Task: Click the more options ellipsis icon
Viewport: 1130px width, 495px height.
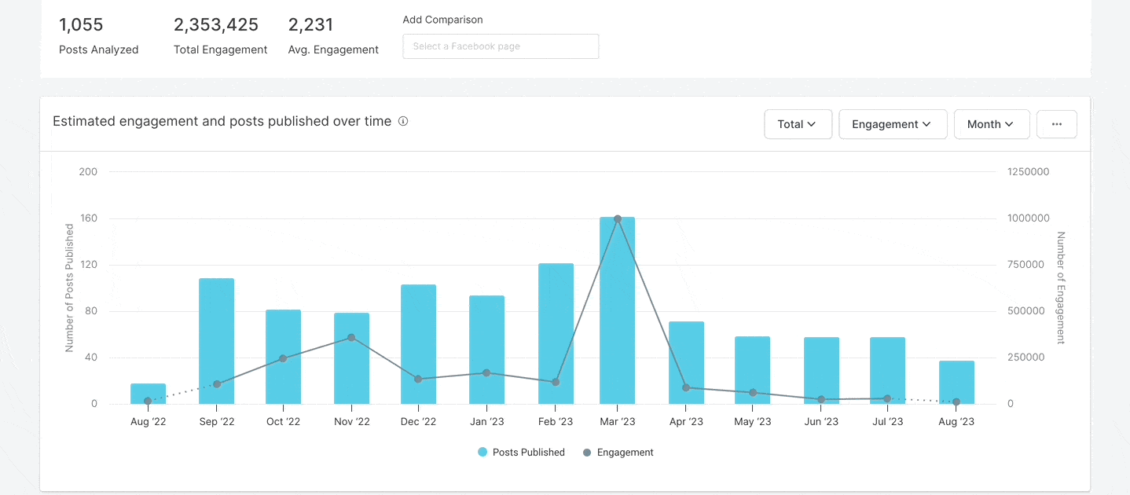Action: pyautogui.click(x=1056, y=124)
